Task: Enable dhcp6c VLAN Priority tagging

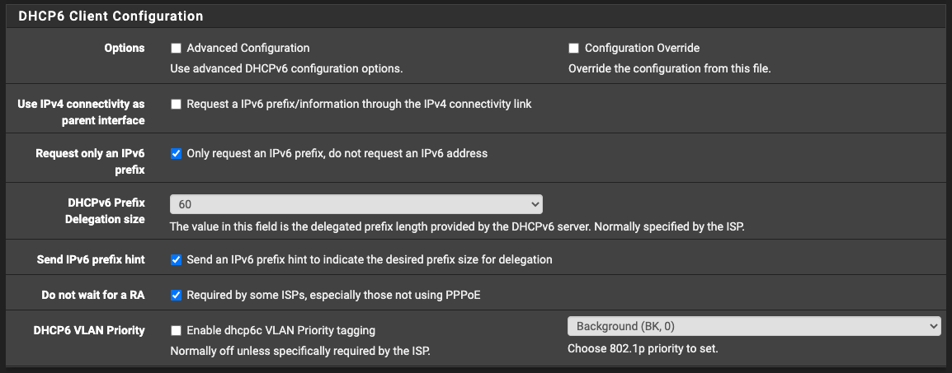Action: [176, 331]
